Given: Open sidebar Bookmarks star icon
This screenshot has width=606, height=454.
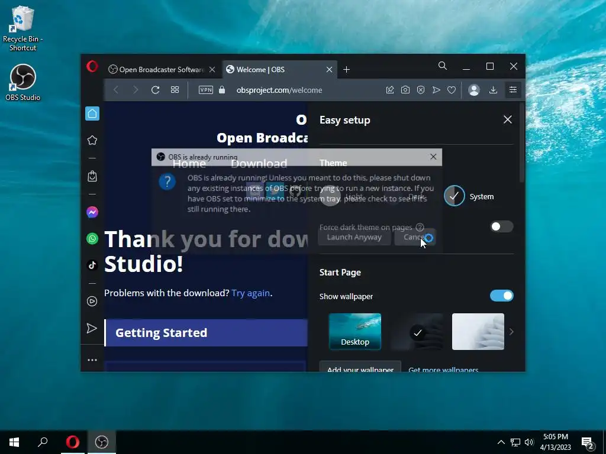Looking at the screenshot, I should [92, 140].
